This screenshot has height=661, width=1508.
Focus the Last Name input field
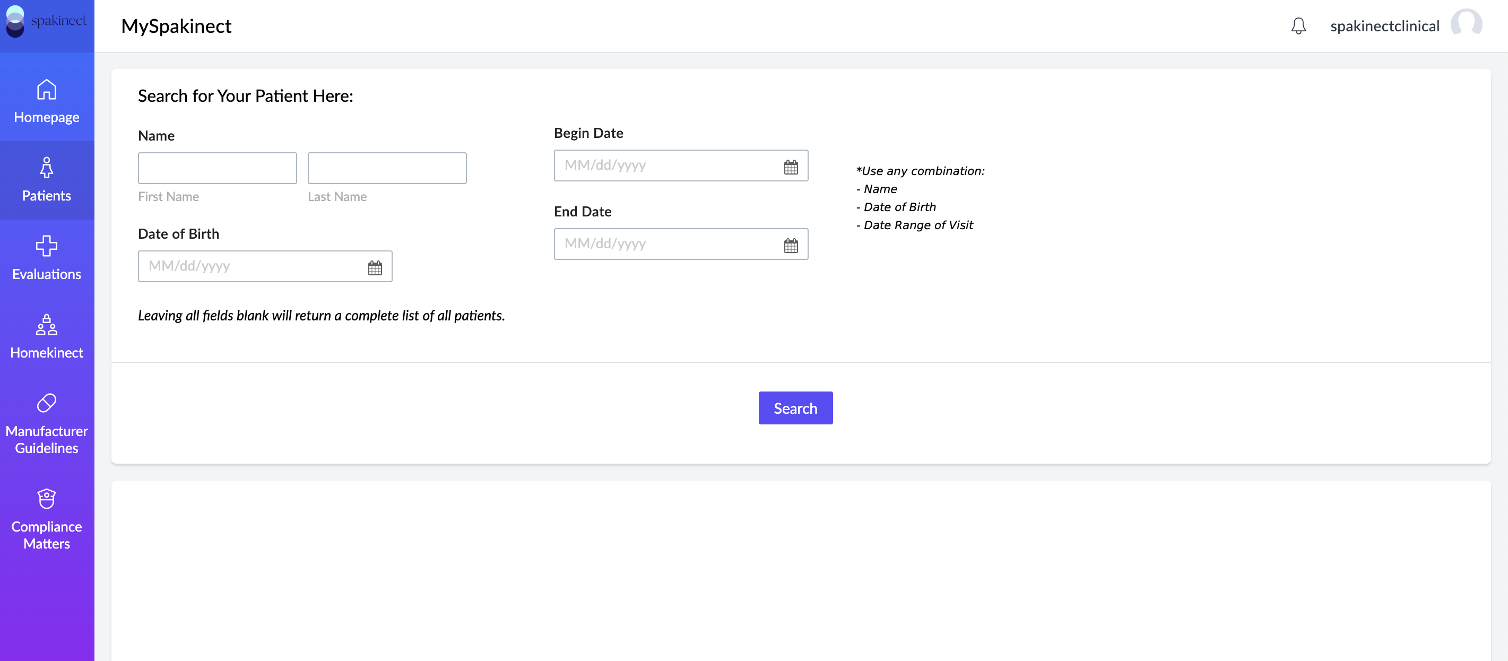[387, 168]
